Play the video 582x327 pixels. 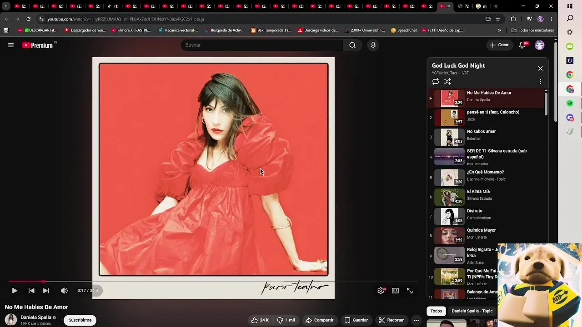[15, 291]
